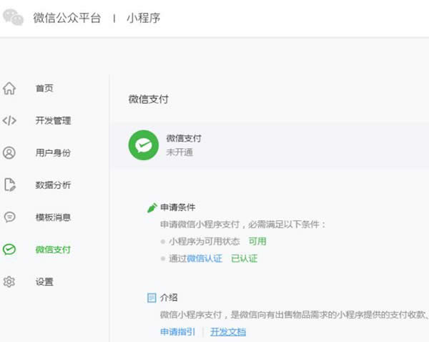Click the green WeChat Pay sidebar icon
The image size is (429, 342).
point(9,249)
